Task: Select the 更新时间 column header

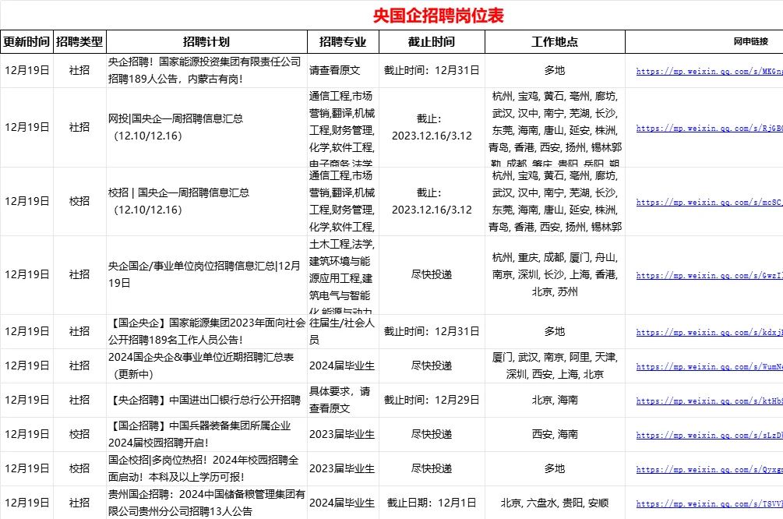Action: coord(26,41)
